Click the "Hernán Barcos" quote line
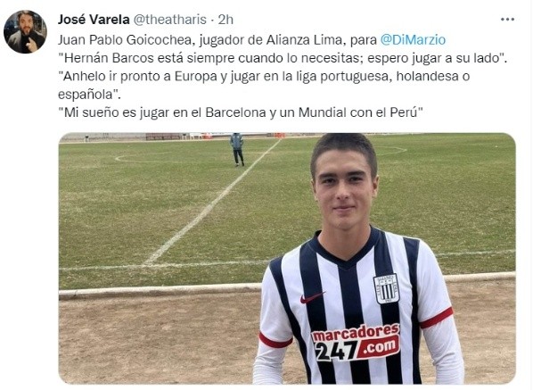This screenshot has width=533, height=390. pos(283,58)
